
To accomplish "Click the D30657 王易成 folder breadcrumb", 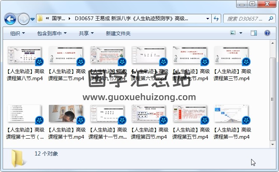I will point(131,18).
